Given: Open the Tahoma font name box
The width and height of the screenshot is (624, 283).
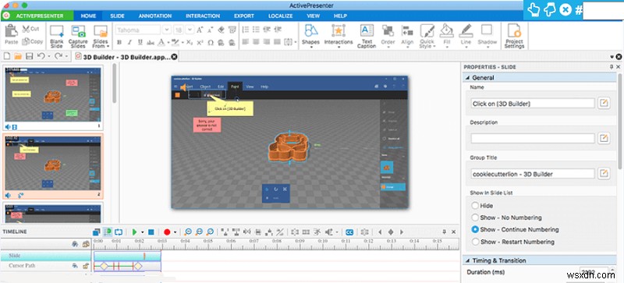Looking at the screenshot, I should click(x=138, y=30).
